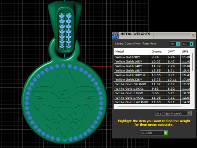Select the White Gold:10KW row
This screenshot has width=197, height=148.
[152, 93]
